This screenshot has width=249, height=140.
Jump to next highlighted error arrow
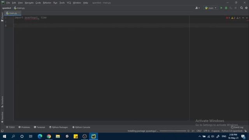click(x=247, y=18)
